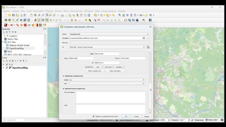The image size is (226, 127).
Task: Click the Zoom Full extent icon
Action: [x=47, y=15]
